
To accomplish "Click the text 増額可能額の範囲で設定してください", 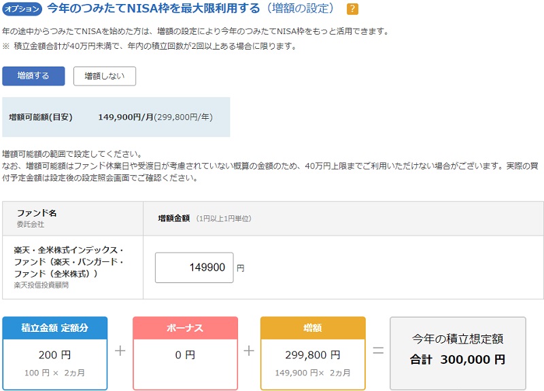I will (x=72, y=154).
